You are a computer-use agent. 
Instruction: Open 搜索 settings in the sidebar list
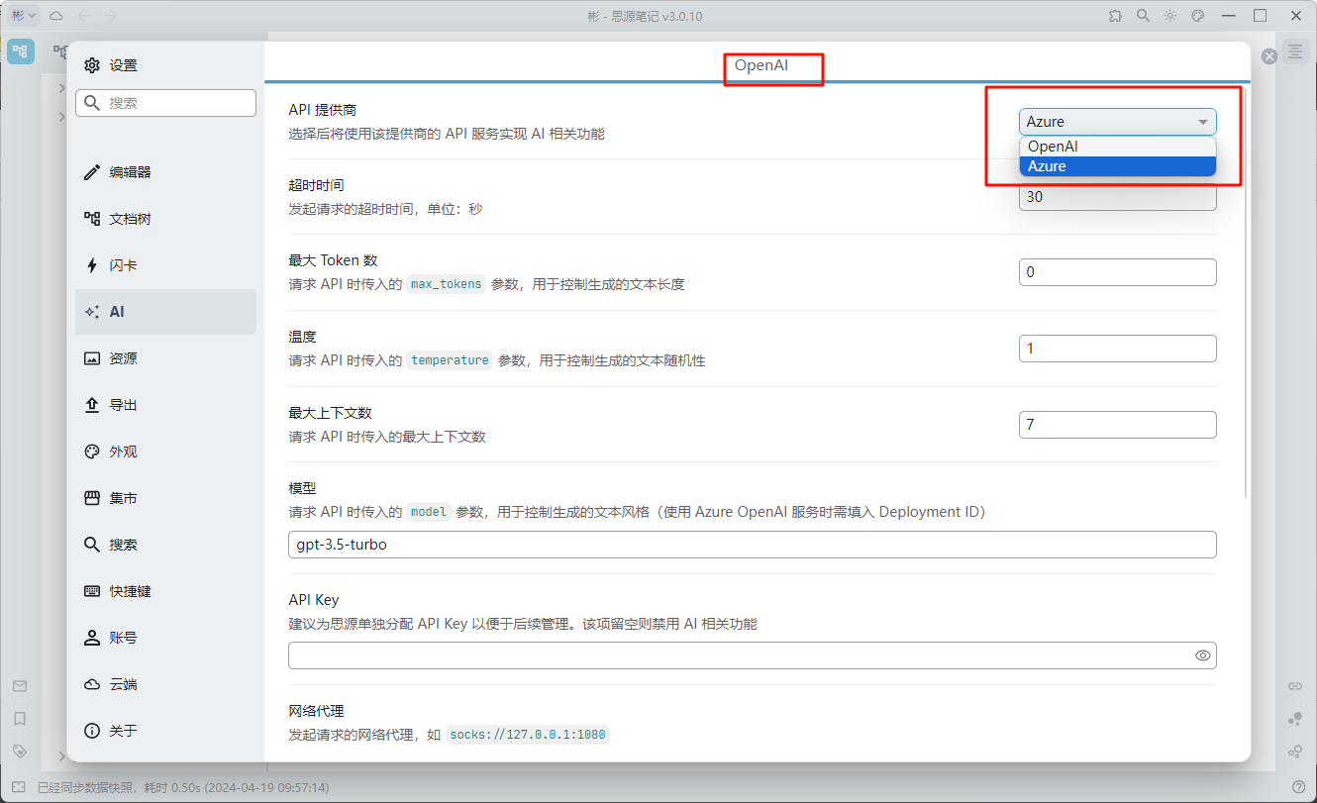[x=166, y=545]
